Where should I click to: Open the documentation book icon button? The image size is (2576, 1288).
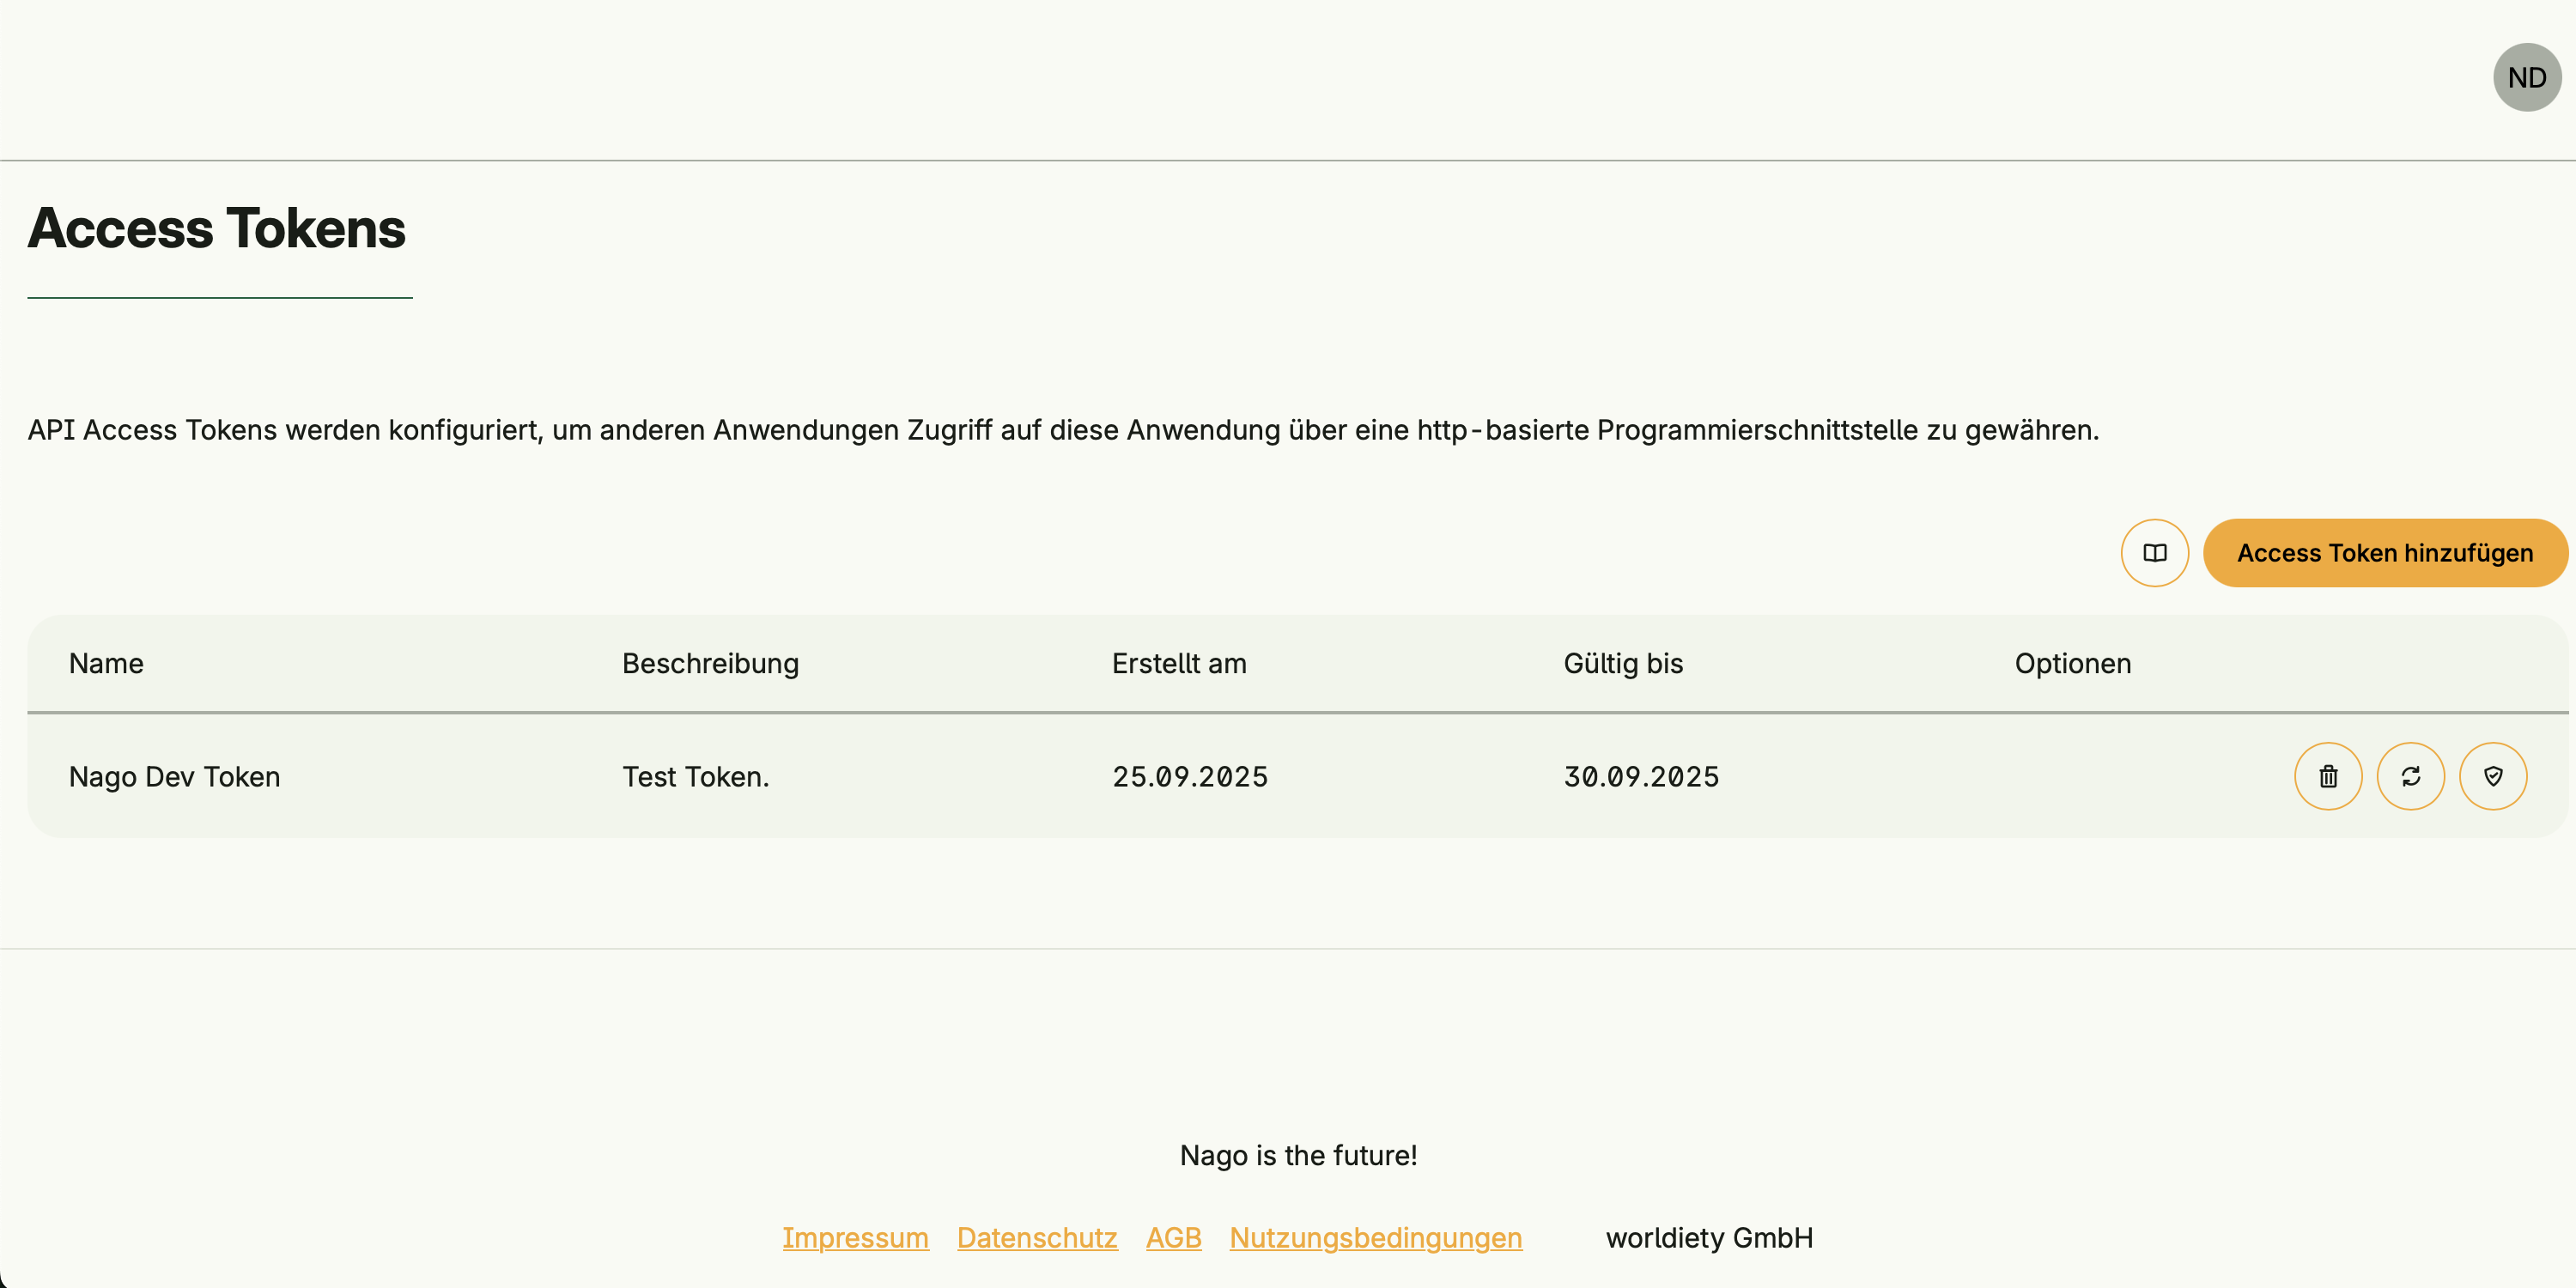point(2154,553)
